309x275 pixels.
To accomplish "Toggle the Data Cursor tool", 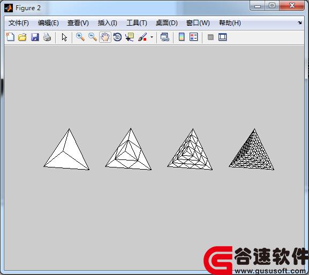I will coord(130,37).
